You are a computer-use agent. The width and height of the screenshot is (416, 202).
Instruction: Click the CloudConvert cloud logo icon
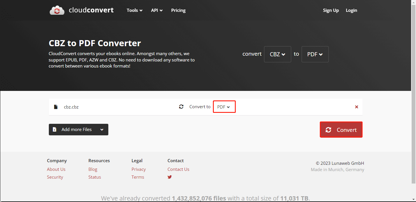[x=57, y=10]
